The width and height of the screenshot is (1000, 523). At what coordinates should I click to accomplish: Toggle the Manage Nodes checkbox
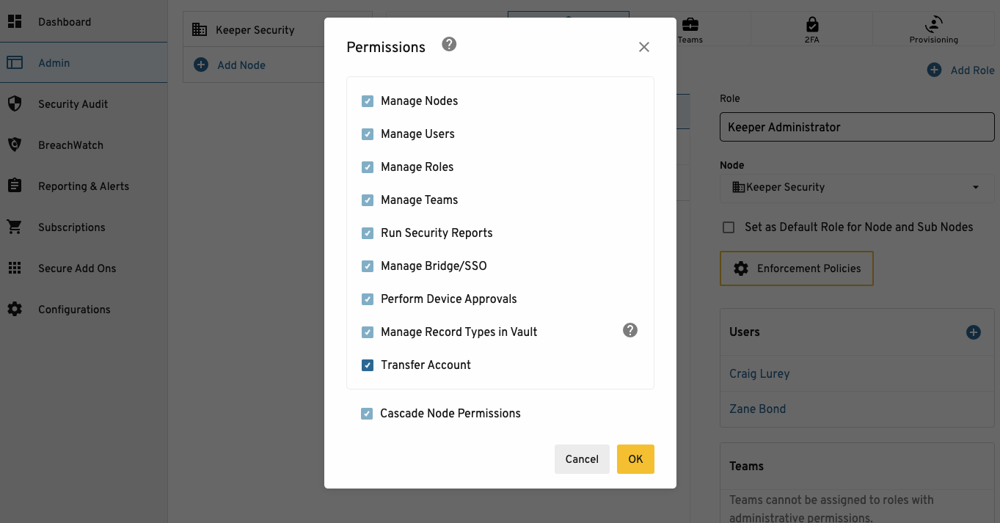[368, 101]
